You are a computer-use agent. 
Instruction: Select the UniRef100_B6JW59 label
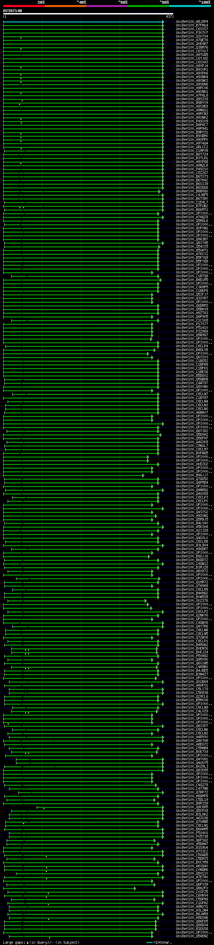click(192, 914)
